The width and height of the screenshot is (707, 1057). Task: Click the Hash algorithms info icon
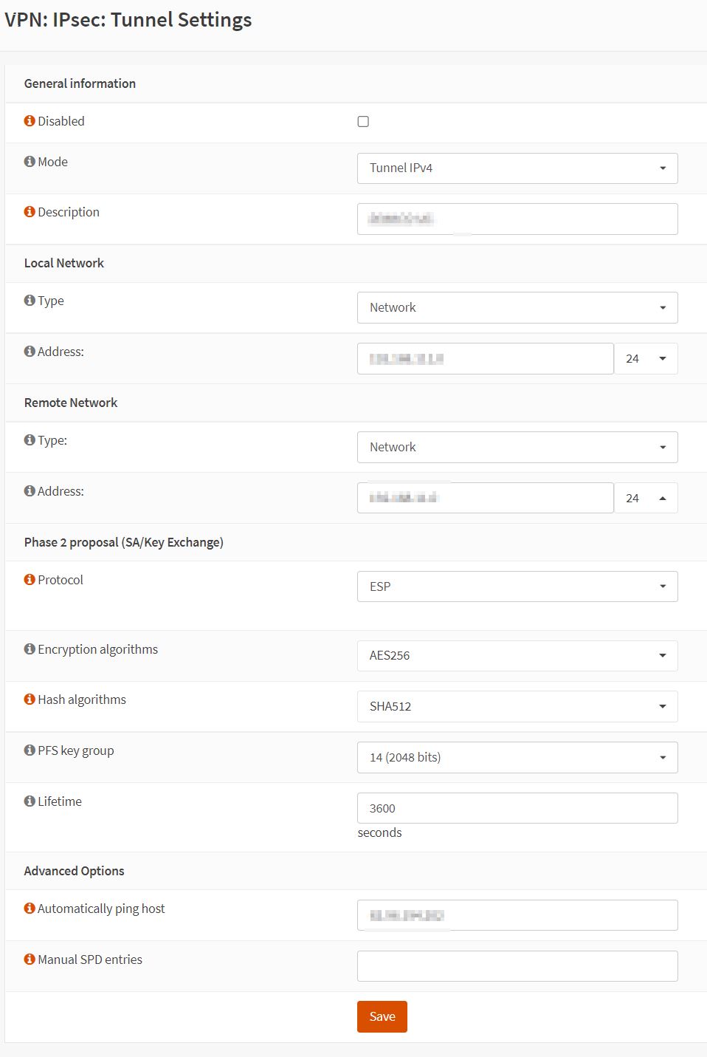point(30,699)
